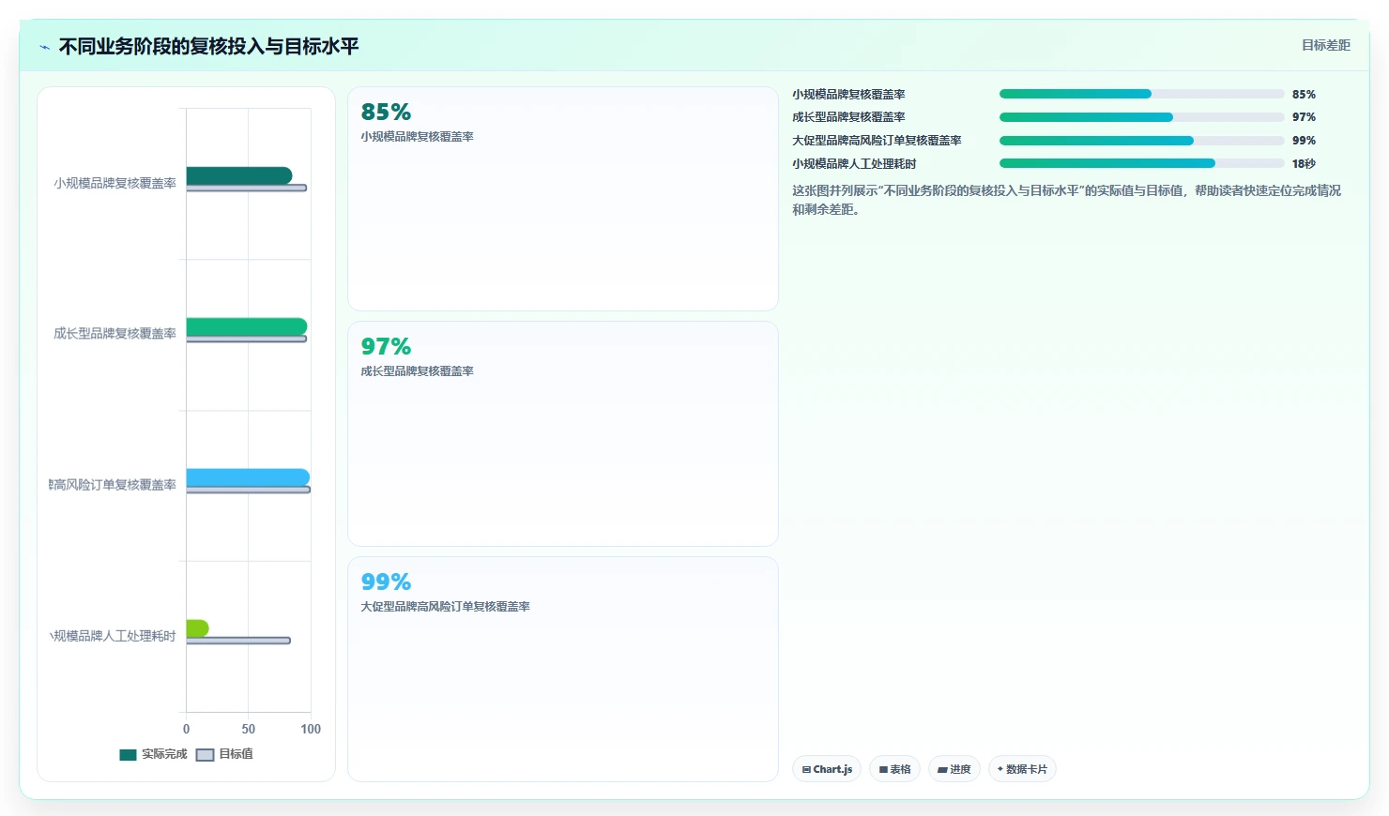Viewport: 1389px width, 816px height.
Task: Click the 小规模品牌复核覆盖率 label in the progress list
Action: pos(848,95)
